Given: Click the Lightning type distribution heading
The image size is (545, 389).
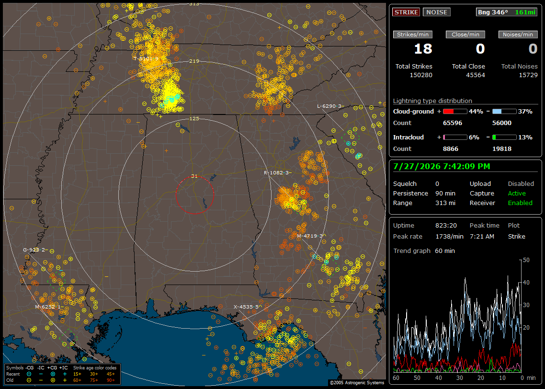Looking at the screenshot, I should coord(432,101).
